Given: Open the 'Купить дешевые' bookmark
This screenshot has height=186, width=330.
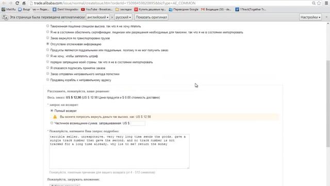Looking at the screenshot, I should click(x=150, y=9).
